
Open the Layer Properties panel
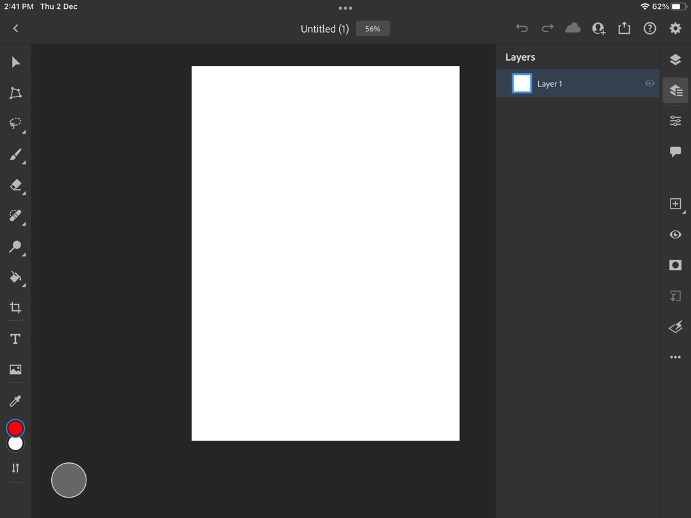675,121
